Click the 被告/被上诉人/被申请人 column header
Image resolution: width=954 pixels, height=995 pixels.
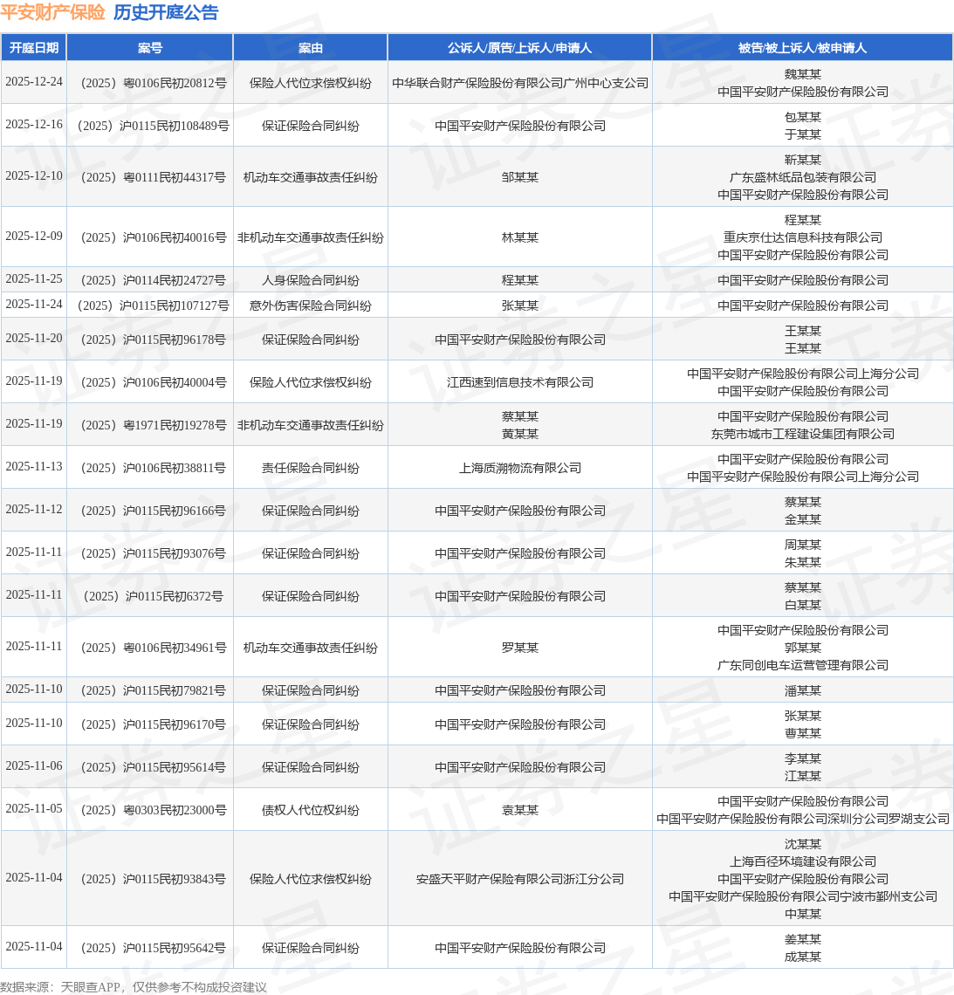coord(802,48)
